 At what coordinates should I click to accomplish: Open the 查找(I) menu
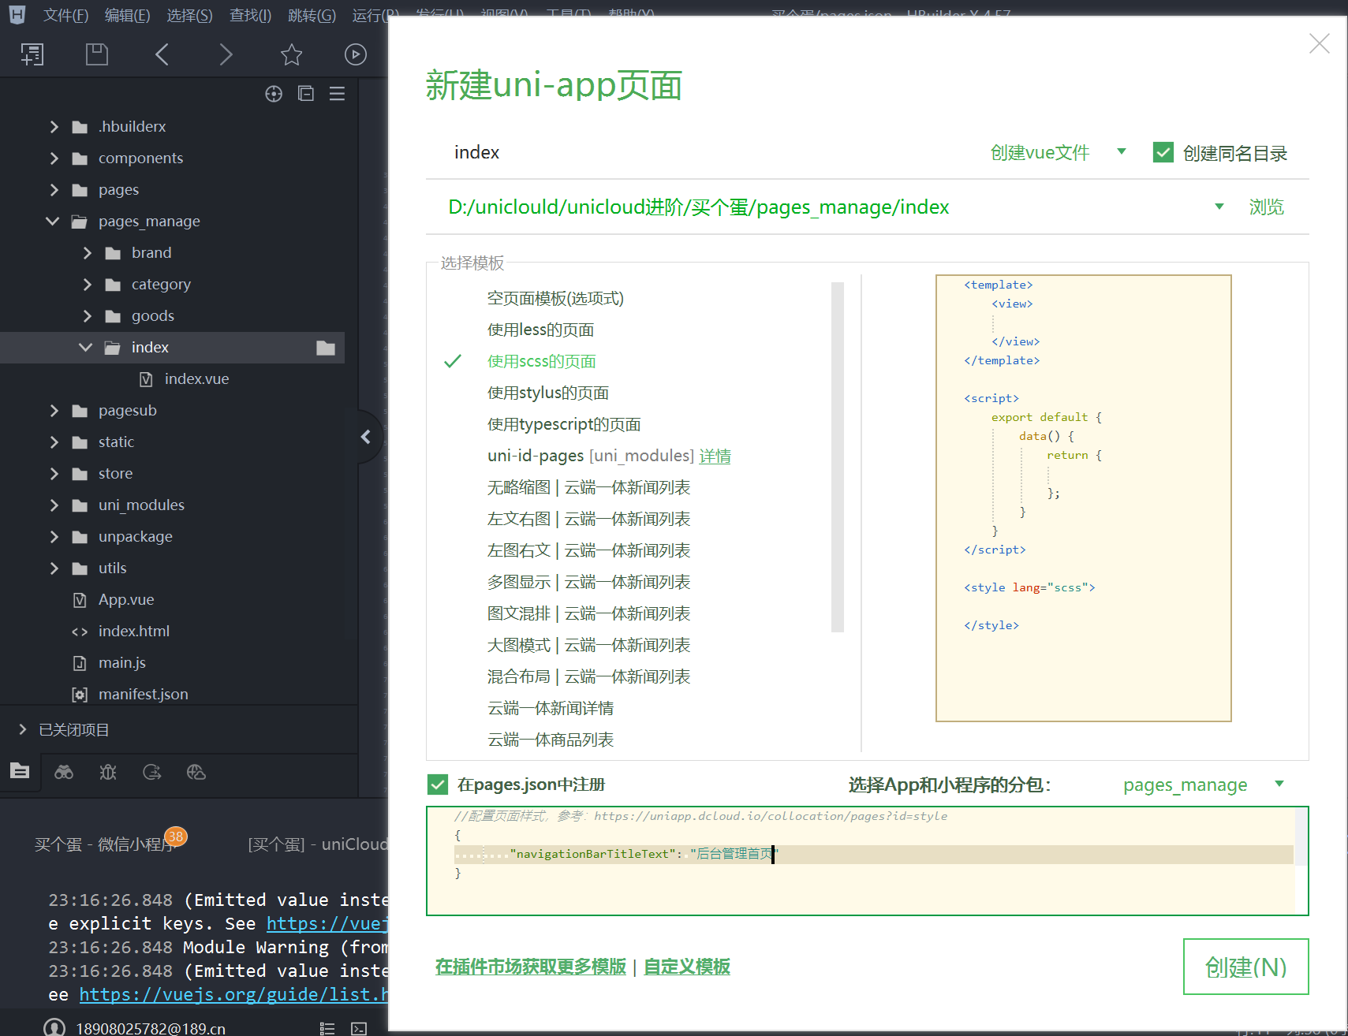(x=250, y=15)
